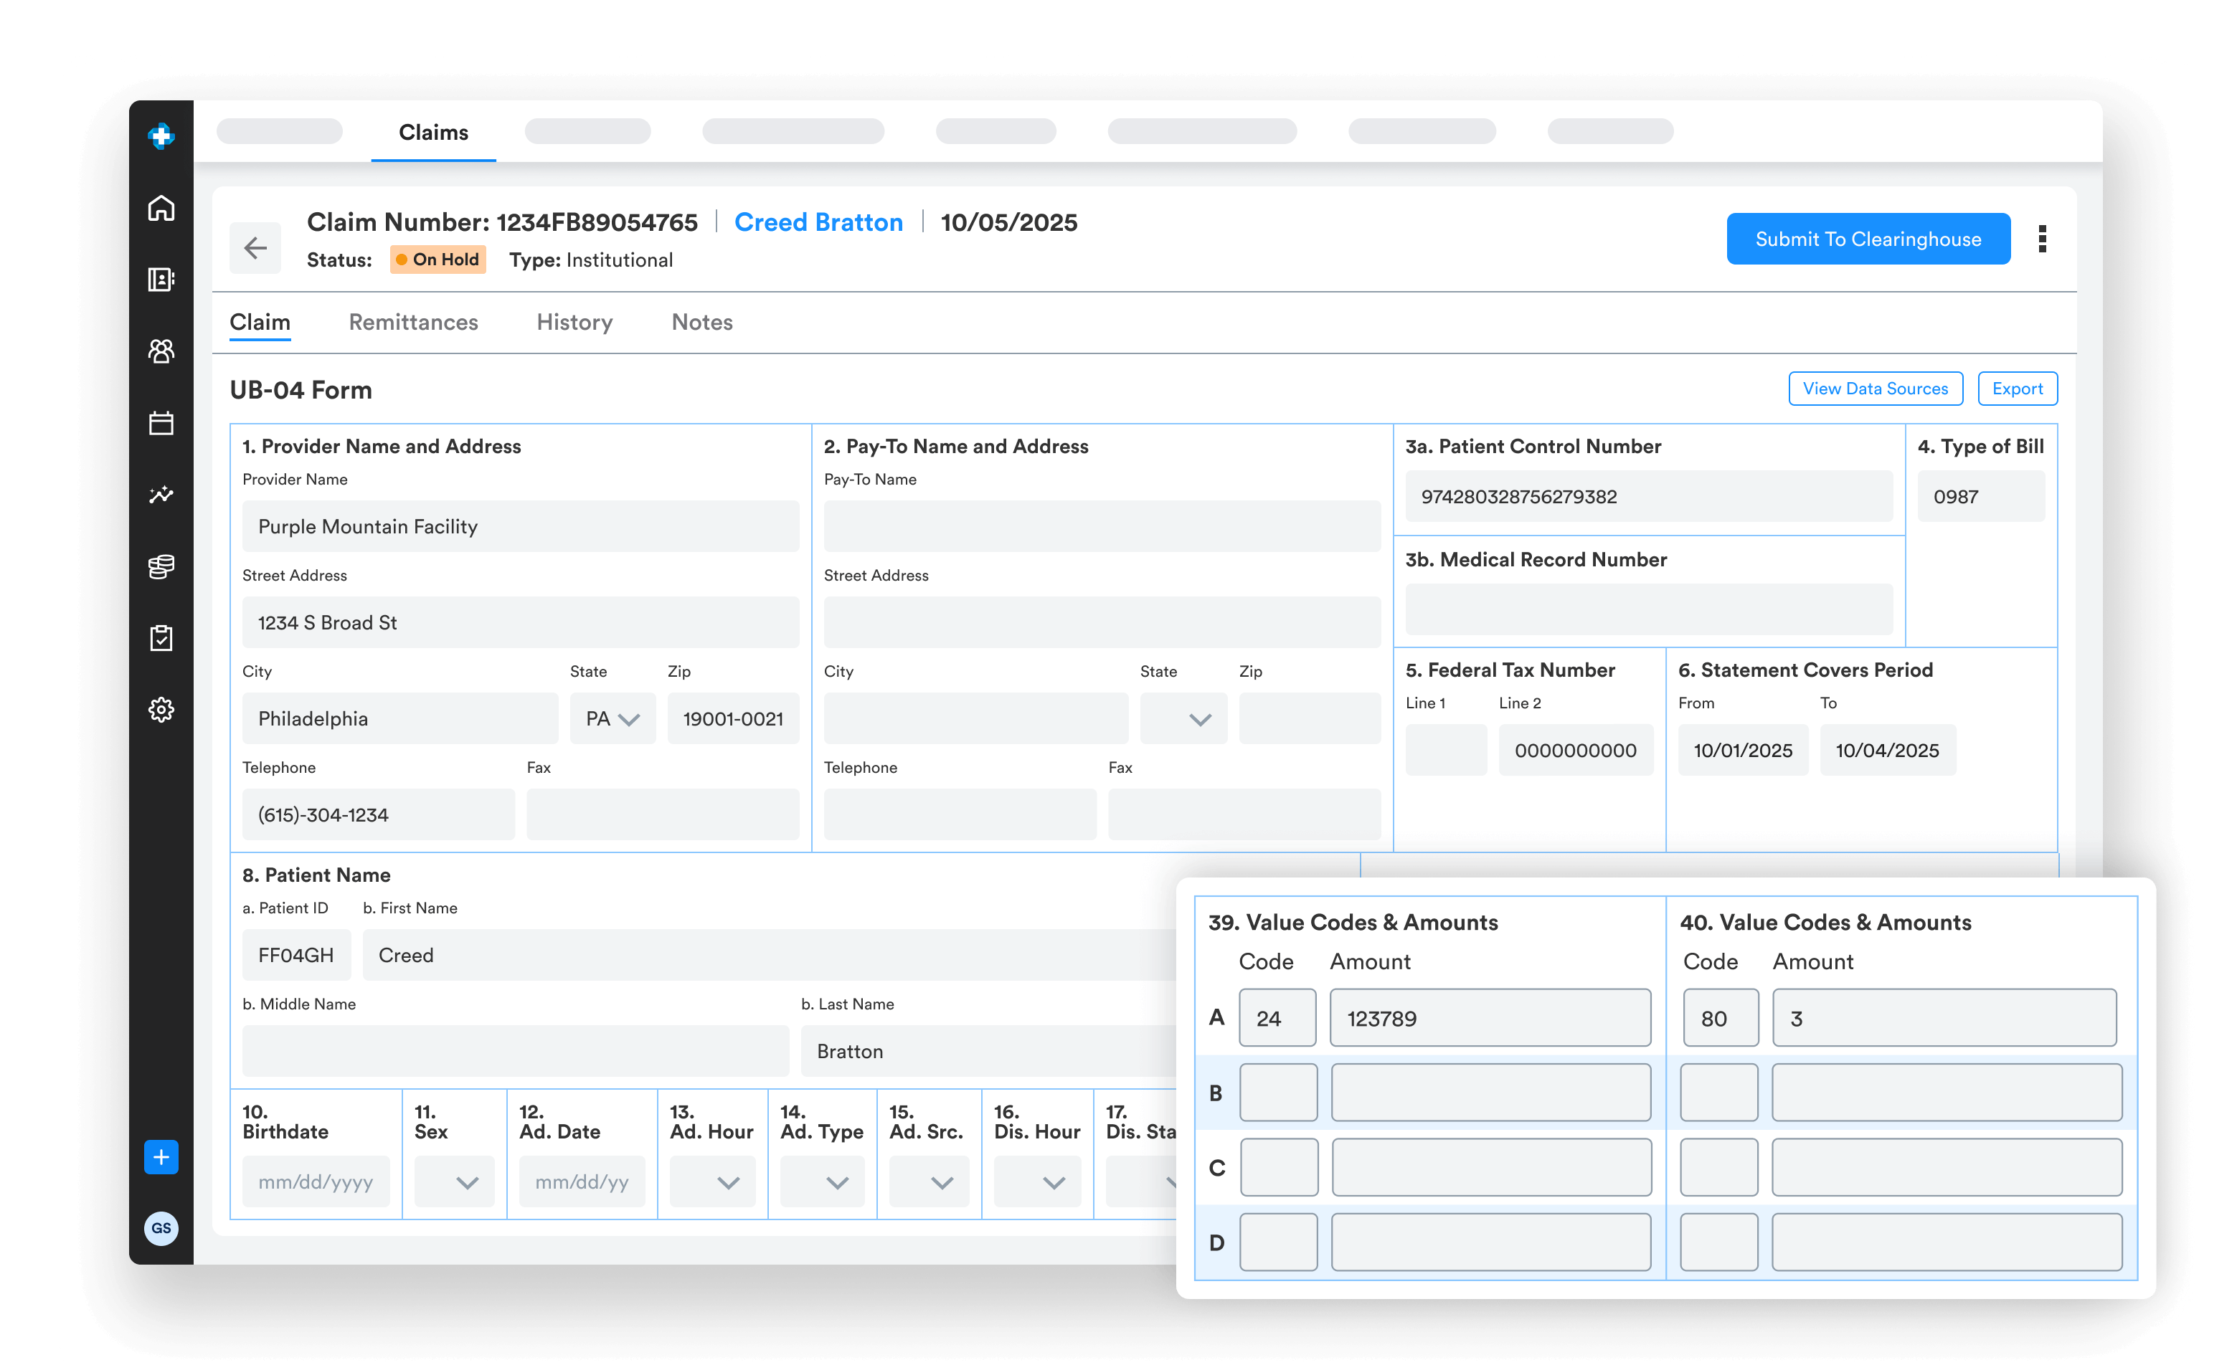Open the Sex dropdown

point(454,1182)
